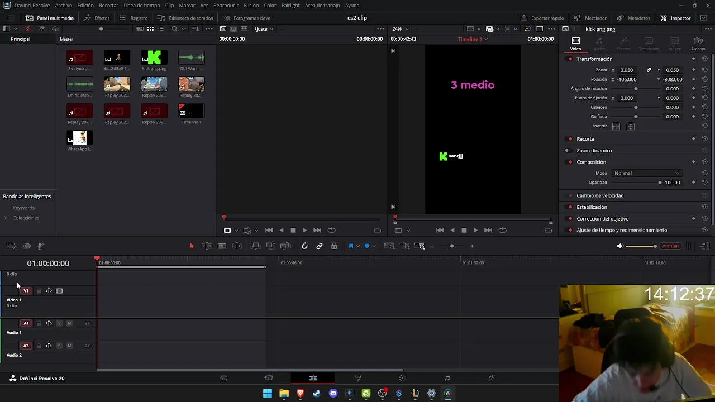715x402 pixels.
Task: Click Exportar rápido button
Action: click(542, 18)
